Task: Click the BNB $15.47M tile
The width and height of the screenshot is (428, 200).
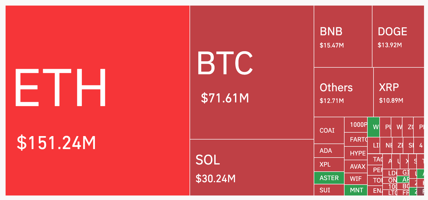Action: (x=343, y=36)
